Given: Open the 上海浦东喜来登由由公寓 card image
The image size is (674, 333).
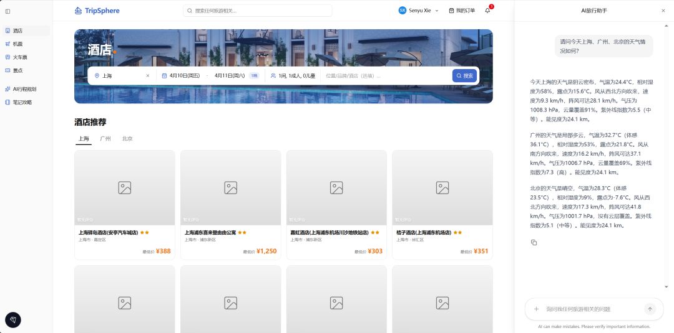Looking at the screenshot, I should (231, 188).
